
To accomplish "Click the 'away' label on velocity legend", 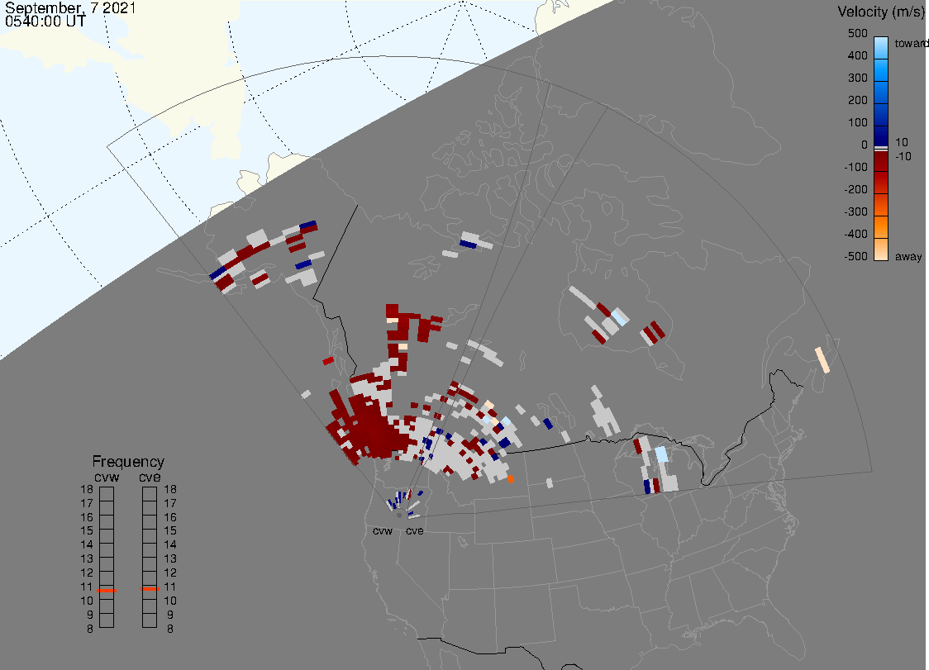I will point(908,256).
